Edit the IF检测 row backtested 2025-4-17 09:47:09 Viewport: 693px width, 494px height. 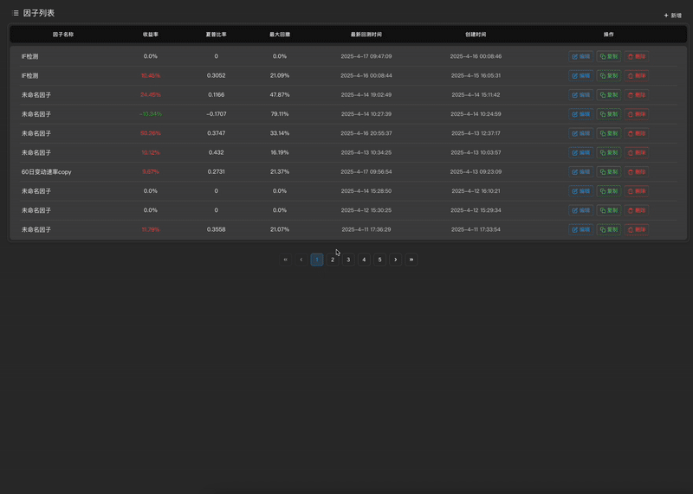click(x=580, y=56)
